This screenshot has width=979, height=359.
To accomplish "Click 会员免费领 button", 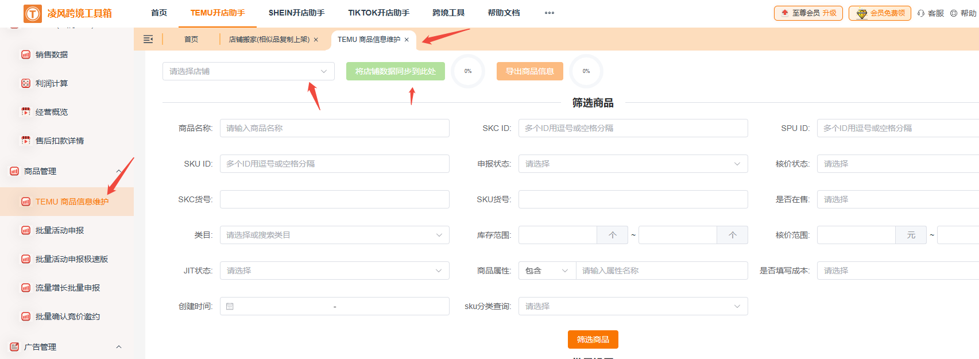I will click(880, 13).
